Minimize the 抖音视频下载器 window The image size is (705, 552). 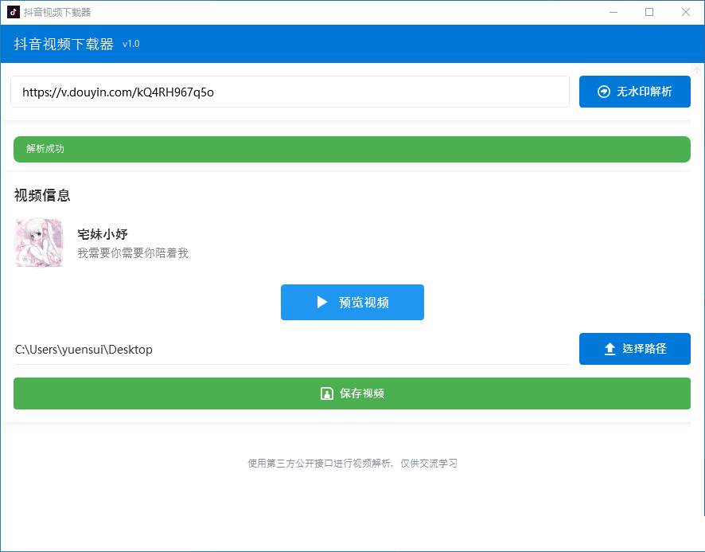click(x=613, y=12)
